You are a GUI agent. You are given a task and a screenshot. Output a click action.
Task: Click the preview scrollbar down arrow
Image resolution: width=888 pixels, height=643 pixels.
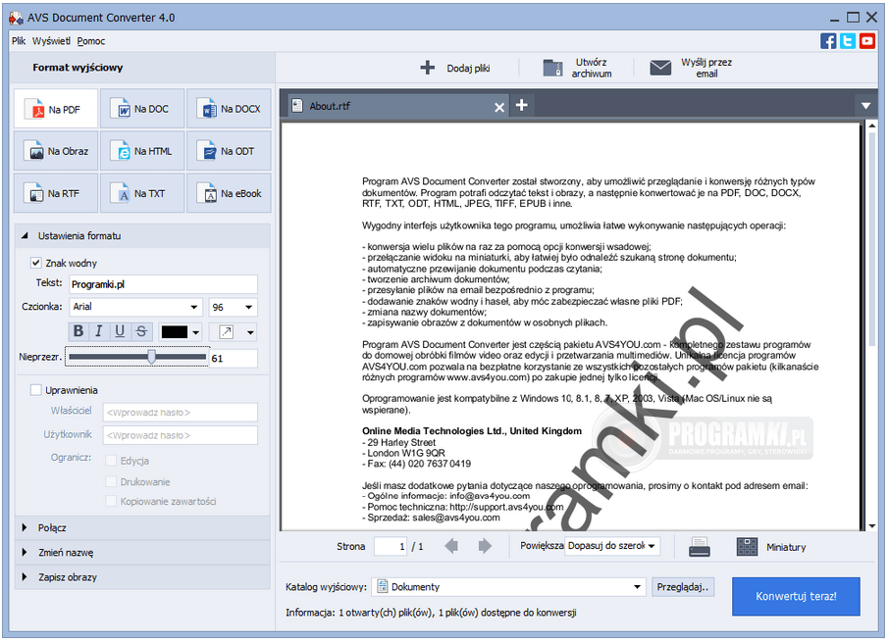(x=872, y=525)
